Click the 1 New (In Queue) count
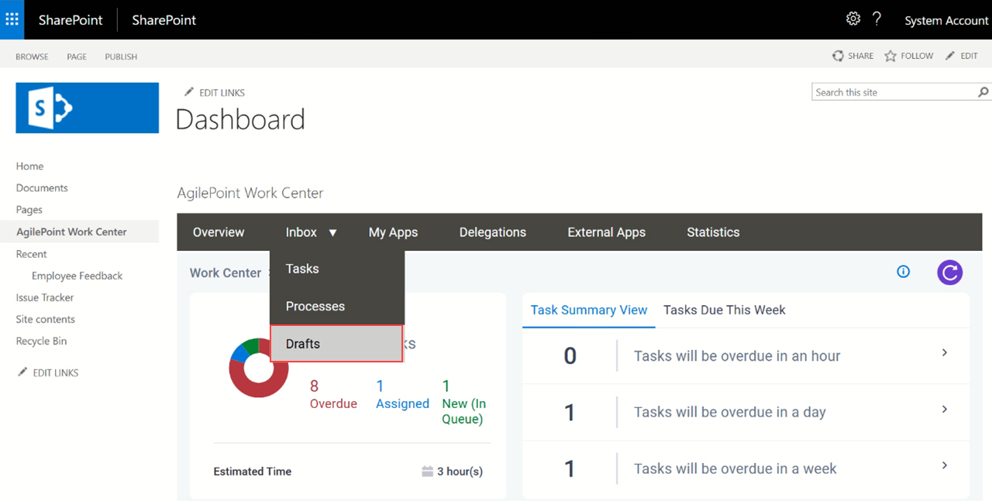 (463, 402)
